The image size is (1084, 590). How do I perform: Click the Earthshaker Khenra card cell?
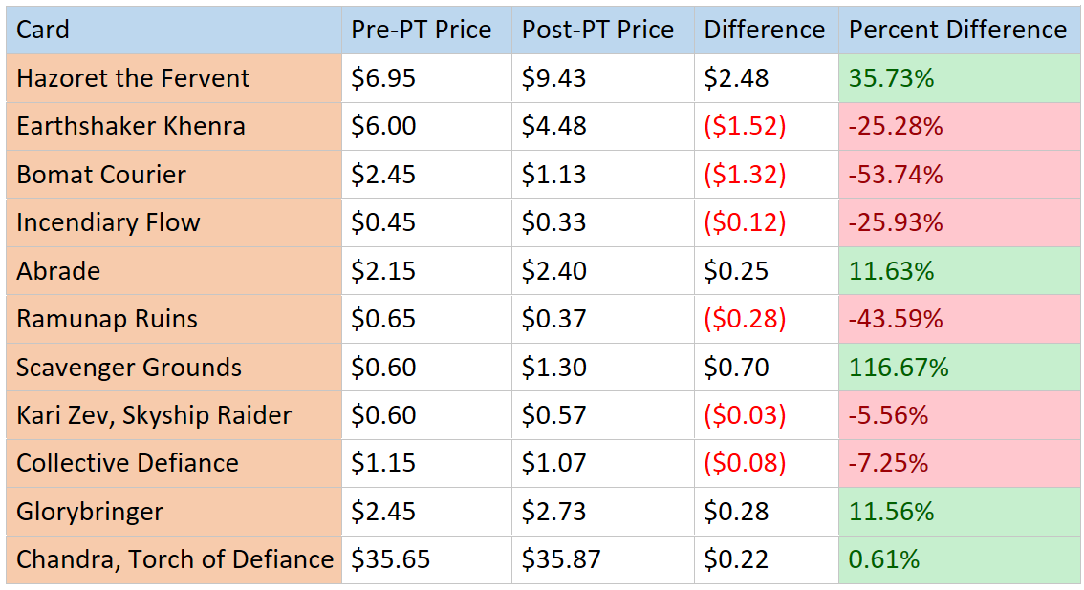173,126
